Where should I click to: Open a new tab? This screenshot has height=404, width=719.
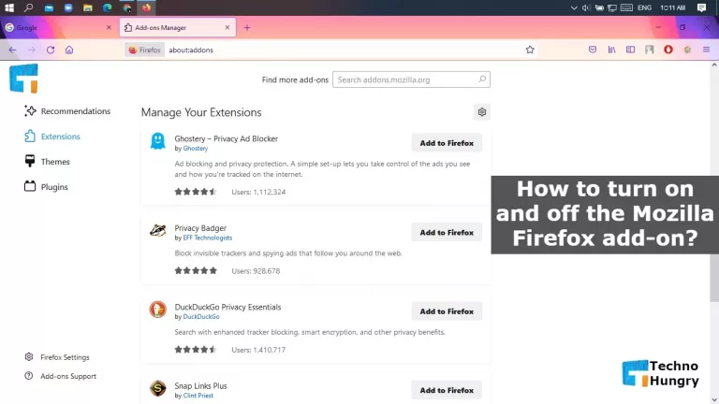[247, 27]
